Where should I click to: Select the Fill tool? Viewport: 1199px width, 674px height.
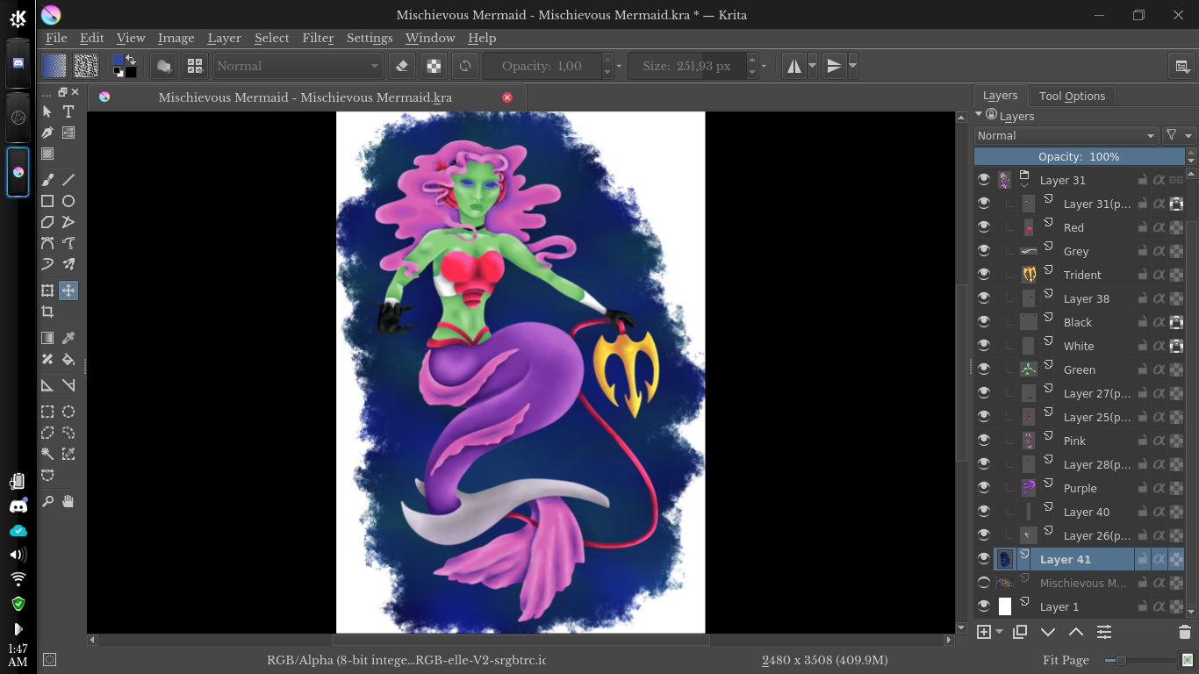pos(68,359)
